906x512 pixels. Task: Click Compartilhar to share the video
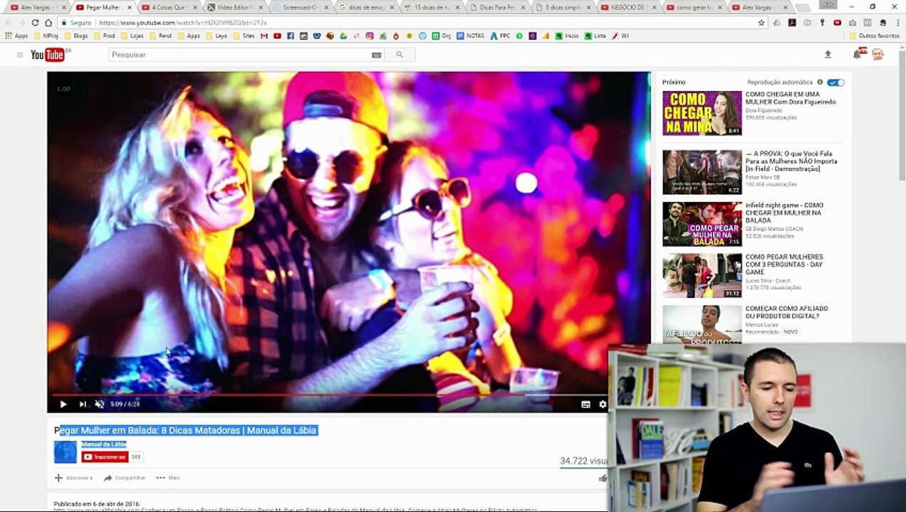coord(125,478)
